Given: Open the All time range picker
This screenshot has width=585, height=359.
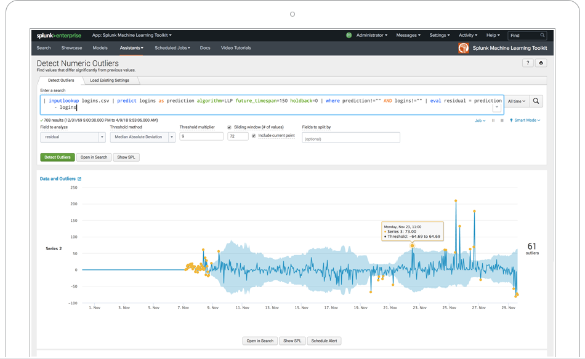Looking at the screenshot, I should pos(517,101).
